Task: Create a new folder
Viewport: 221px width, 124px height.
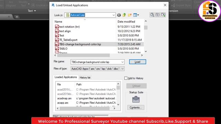Action: (x=130, y=15)
